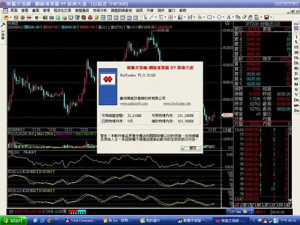The image size is (300, 225).
Task: Select the text annotation A tool
Action: coord(228,18)
